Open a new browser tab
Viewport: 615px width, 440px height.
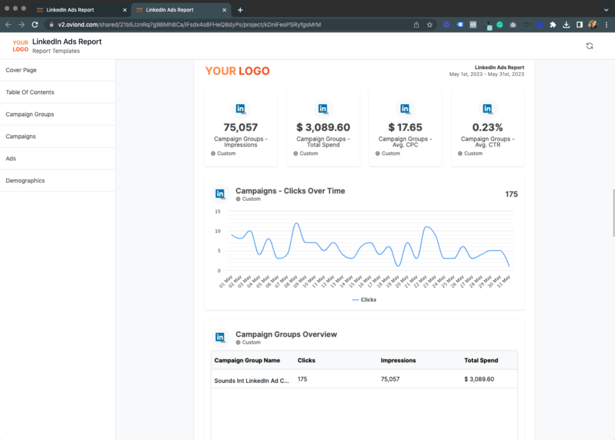tap(240, 10)
